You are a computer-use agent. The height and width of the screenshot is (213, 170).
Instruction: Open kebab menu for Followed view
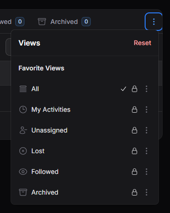pyautogui.click(x=147, y=172)
